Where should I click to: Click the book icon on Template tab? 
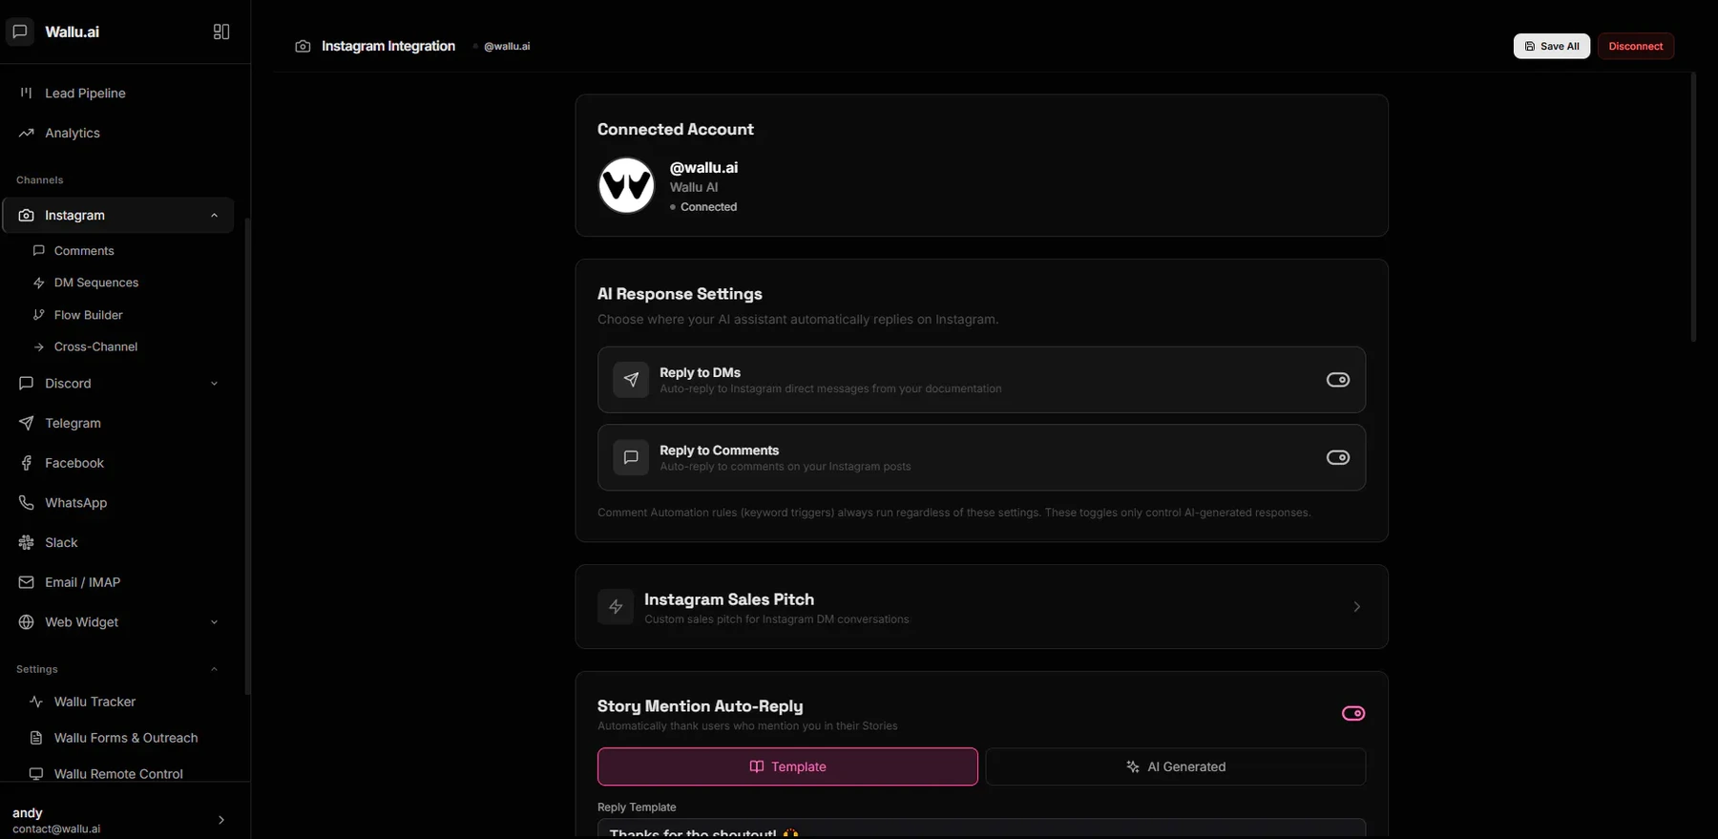coord(757,766)
